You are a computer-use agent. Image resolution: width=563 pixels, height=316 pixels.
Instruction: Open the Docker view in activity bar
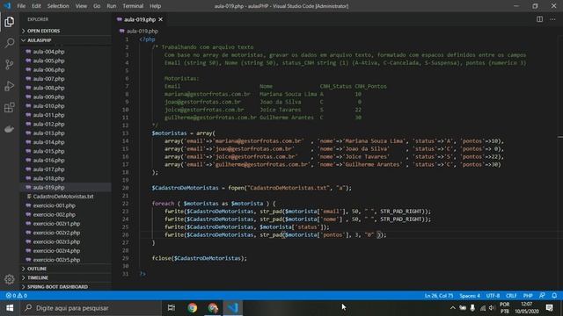pyautogui.click(x=10, y=129)
